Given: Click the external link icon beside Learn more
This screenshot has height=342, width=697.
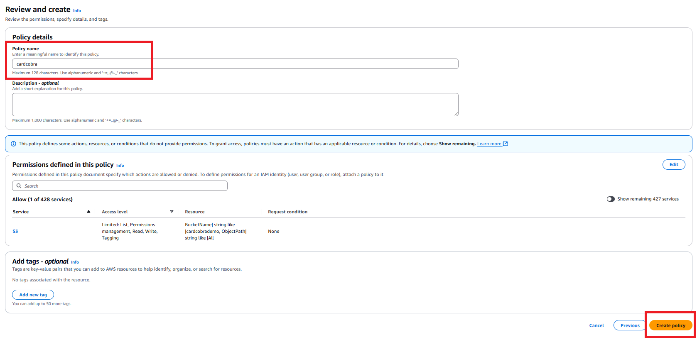Looking at the screenshot, I should tap(506, 144).
